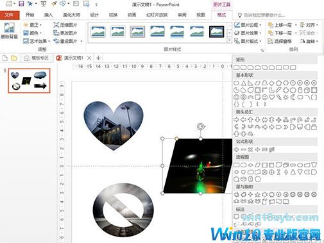324x243 pixels.
Task: Open the 模板专区 template tab
Action: click(x=37, y=58)
